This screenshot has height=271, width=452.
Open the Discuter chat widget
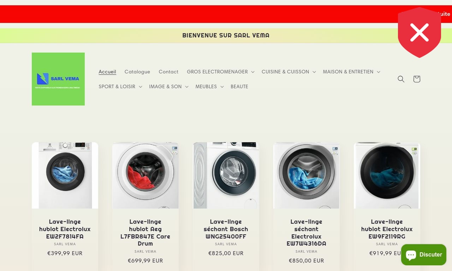click(424, 255)
